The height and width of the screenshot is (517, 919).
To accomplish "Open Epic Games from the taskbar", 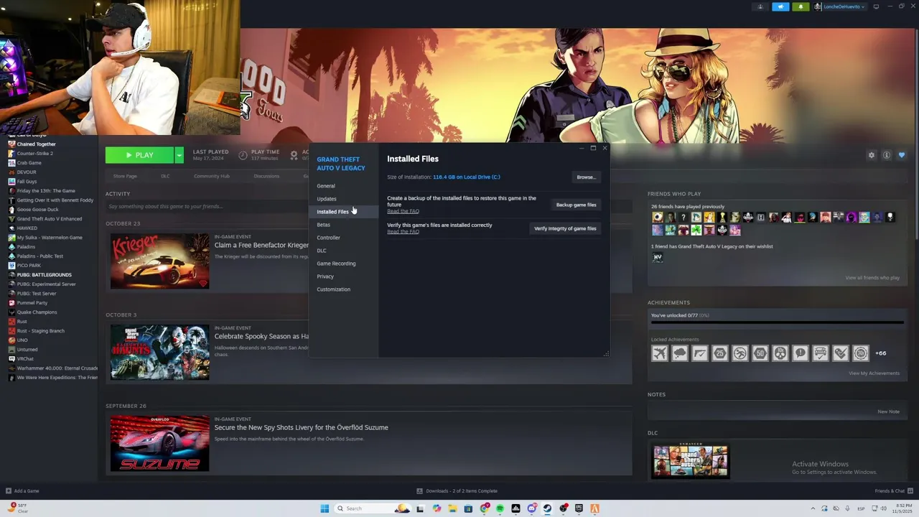I will pos(579,508).
